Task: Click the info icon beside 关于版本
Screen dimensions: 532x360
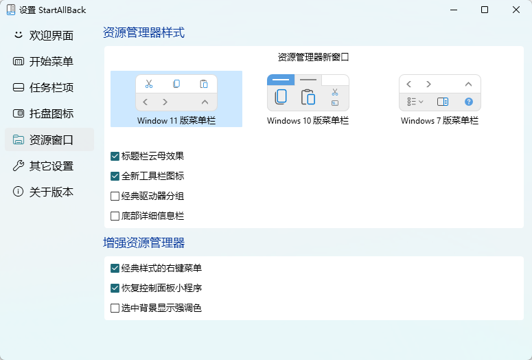Action: [x=18, y=192]
